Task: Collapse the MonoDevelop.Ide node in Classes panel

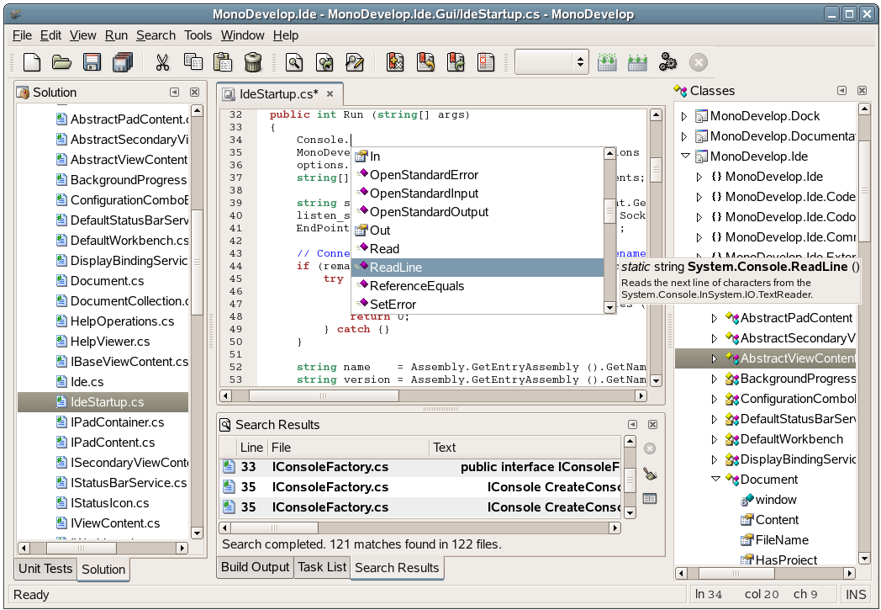Action: [x=683, y=156]
